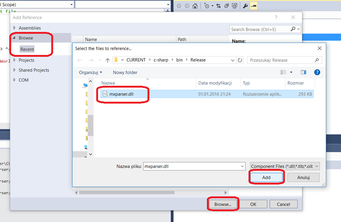Switch to the Recent tab under Browse
Screen dimensions: 341x222
point(27,49)
